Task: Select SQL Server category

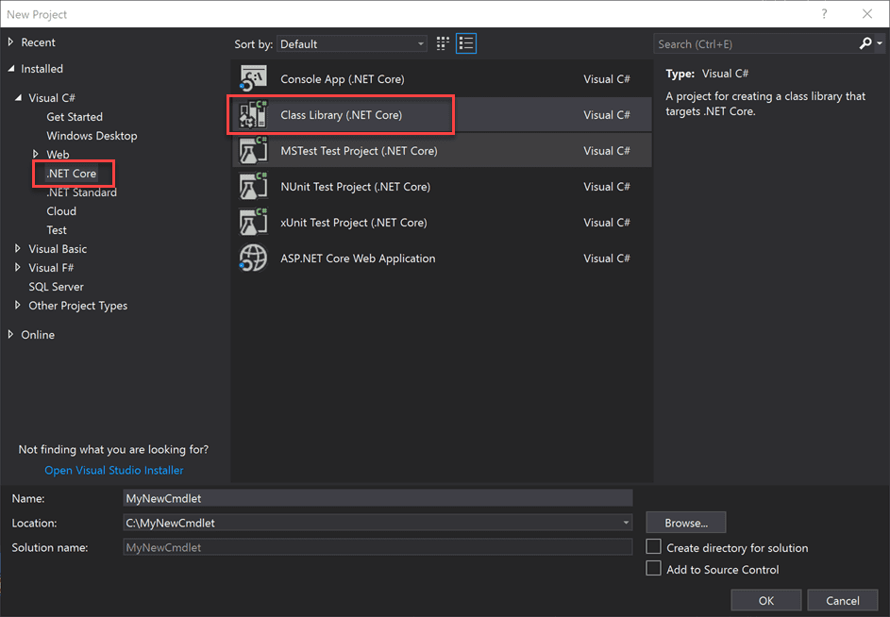Action: pos(57,287)
